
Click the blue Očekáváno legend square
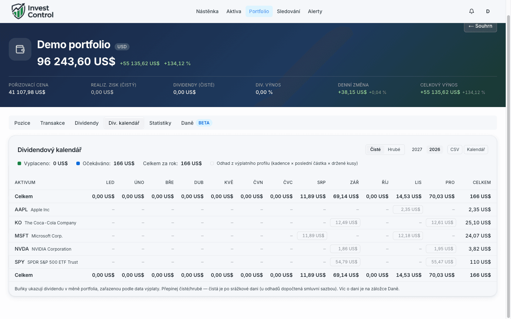tap(78, 163)
